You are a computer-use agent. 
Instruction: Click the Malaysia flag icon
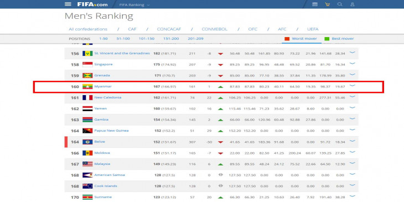(87, 164)
